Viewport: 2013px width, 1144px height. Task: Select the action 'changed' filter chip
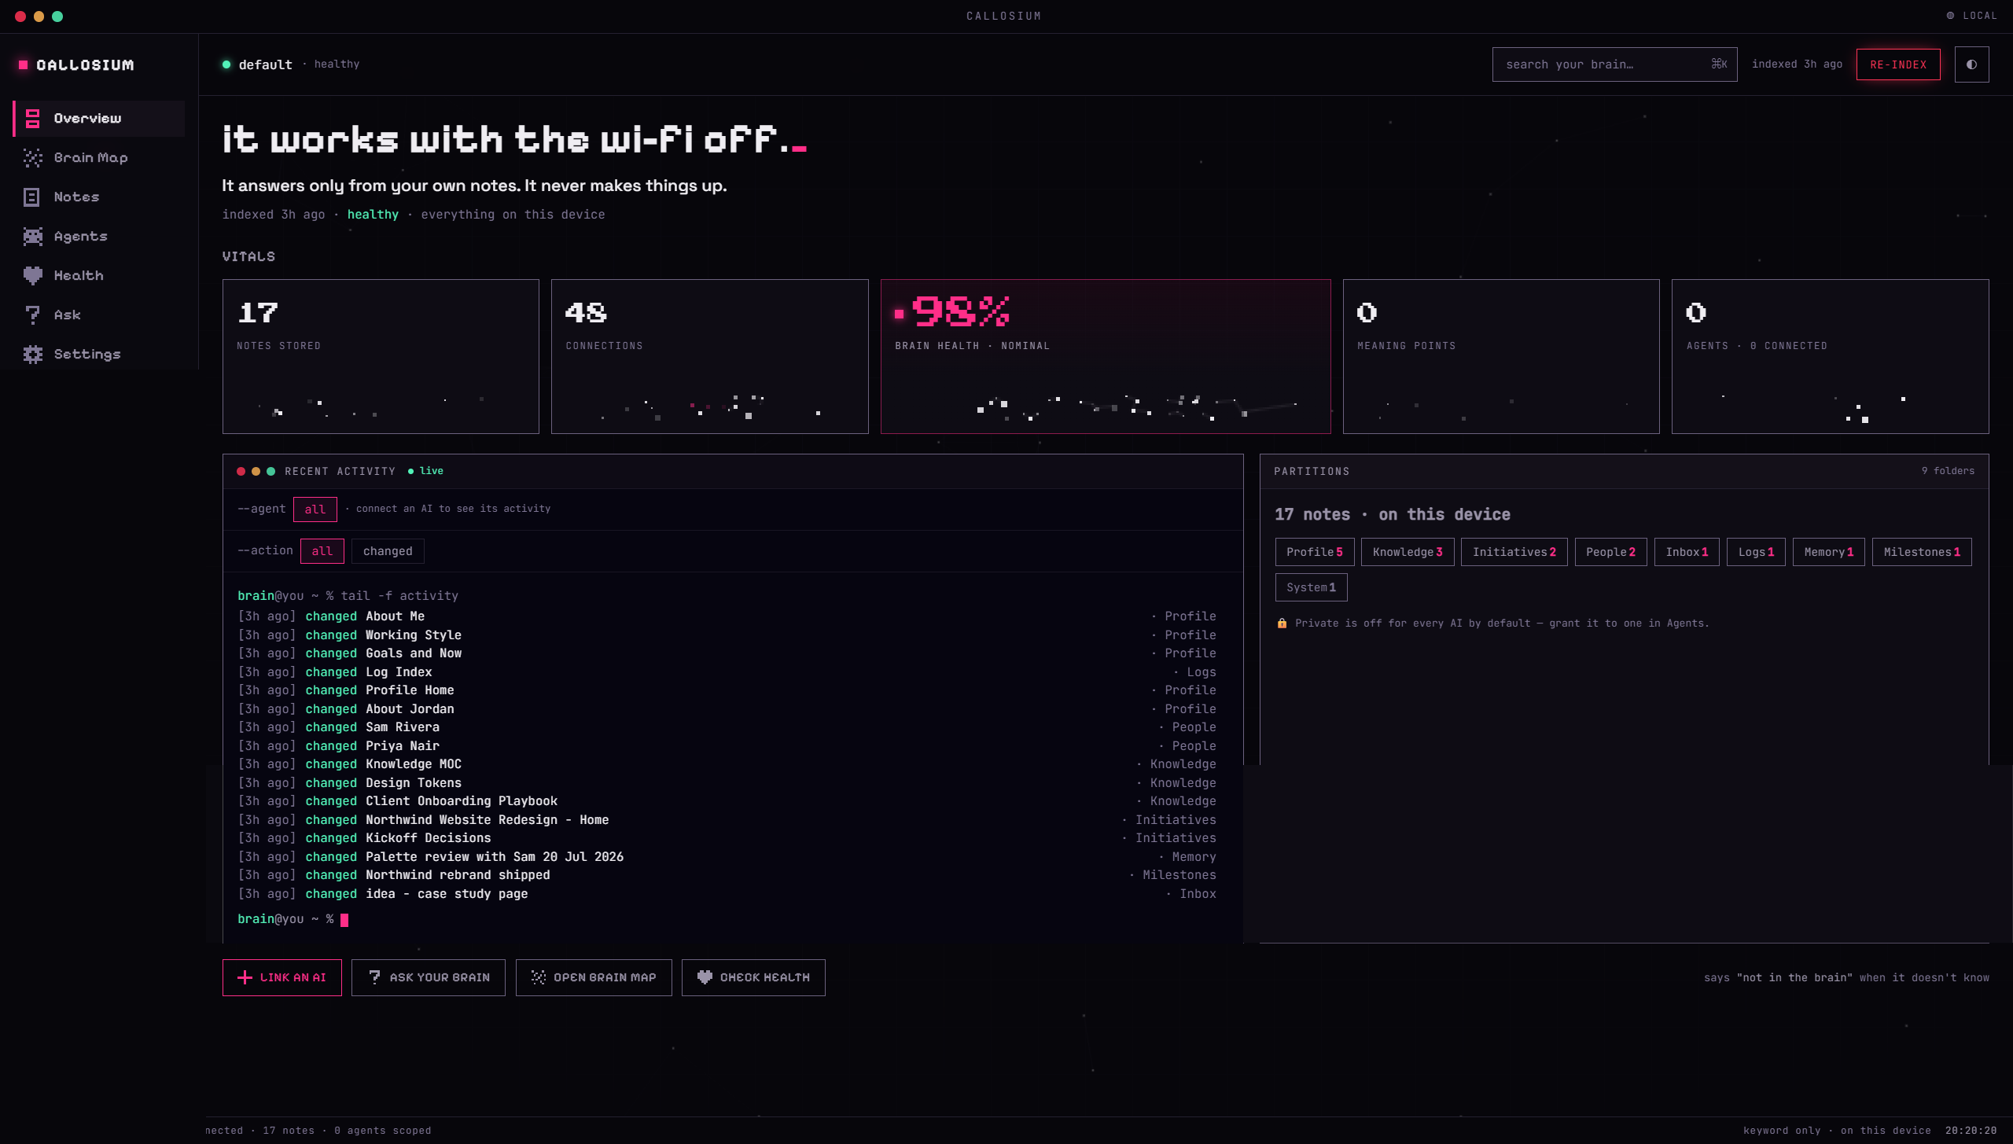[388, 551]
